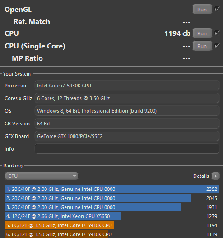Toggle the CPU test checkbox

point(217,33)
